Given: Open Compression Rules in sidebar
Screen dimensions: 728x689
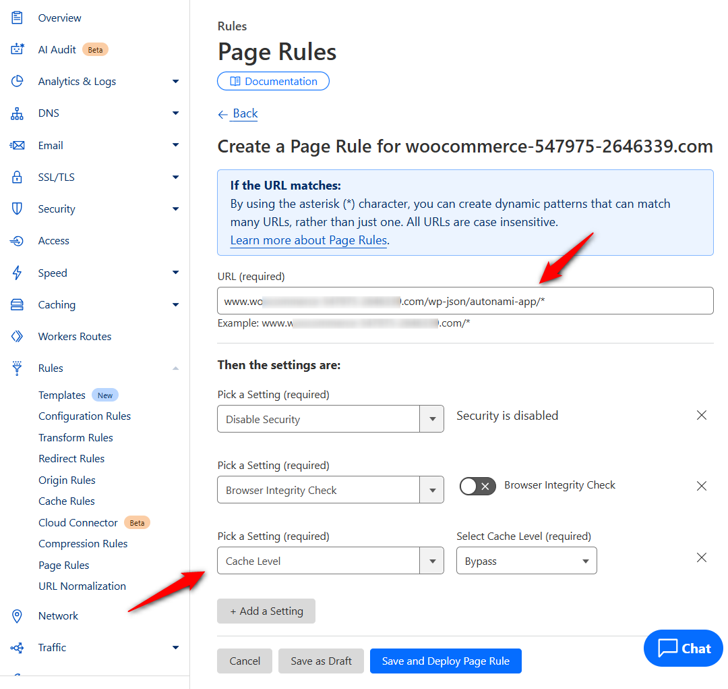Looking at the screenshot, I should [x=83, y=543].
